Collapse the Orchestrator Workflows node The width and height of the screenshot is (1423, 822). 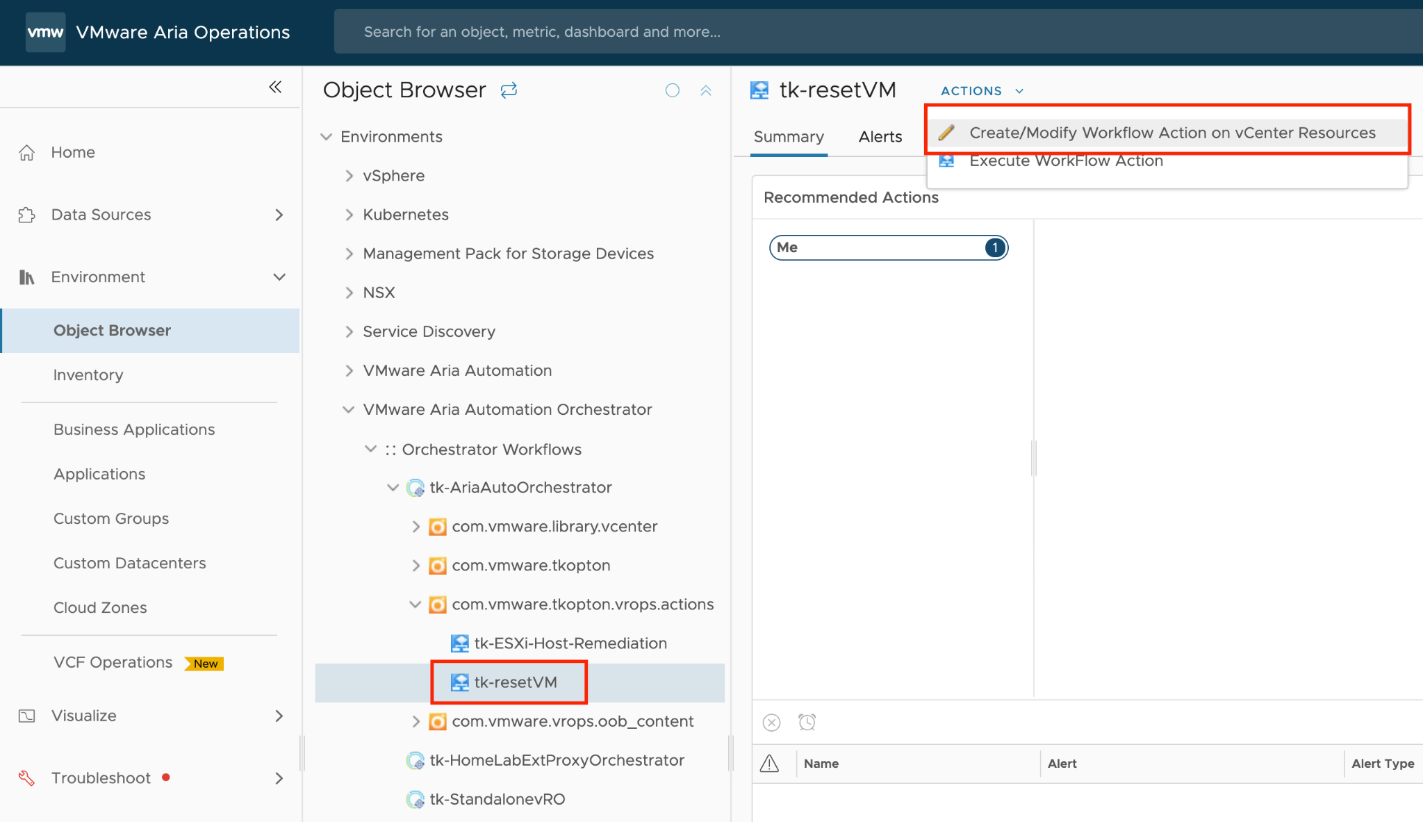click(x=371, y=450)
